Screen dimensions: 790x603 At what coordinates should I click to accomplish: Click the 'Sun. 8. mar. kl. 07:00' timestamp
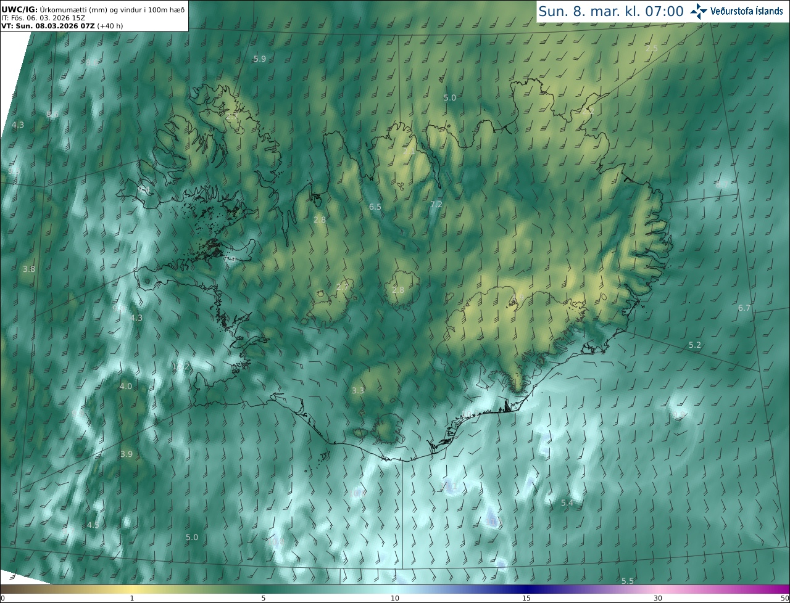611,11
